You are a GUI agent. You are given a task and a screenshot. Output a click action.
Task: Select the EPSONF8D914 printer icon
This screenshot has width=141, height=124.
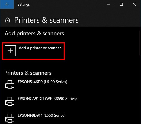coord(10,118)
